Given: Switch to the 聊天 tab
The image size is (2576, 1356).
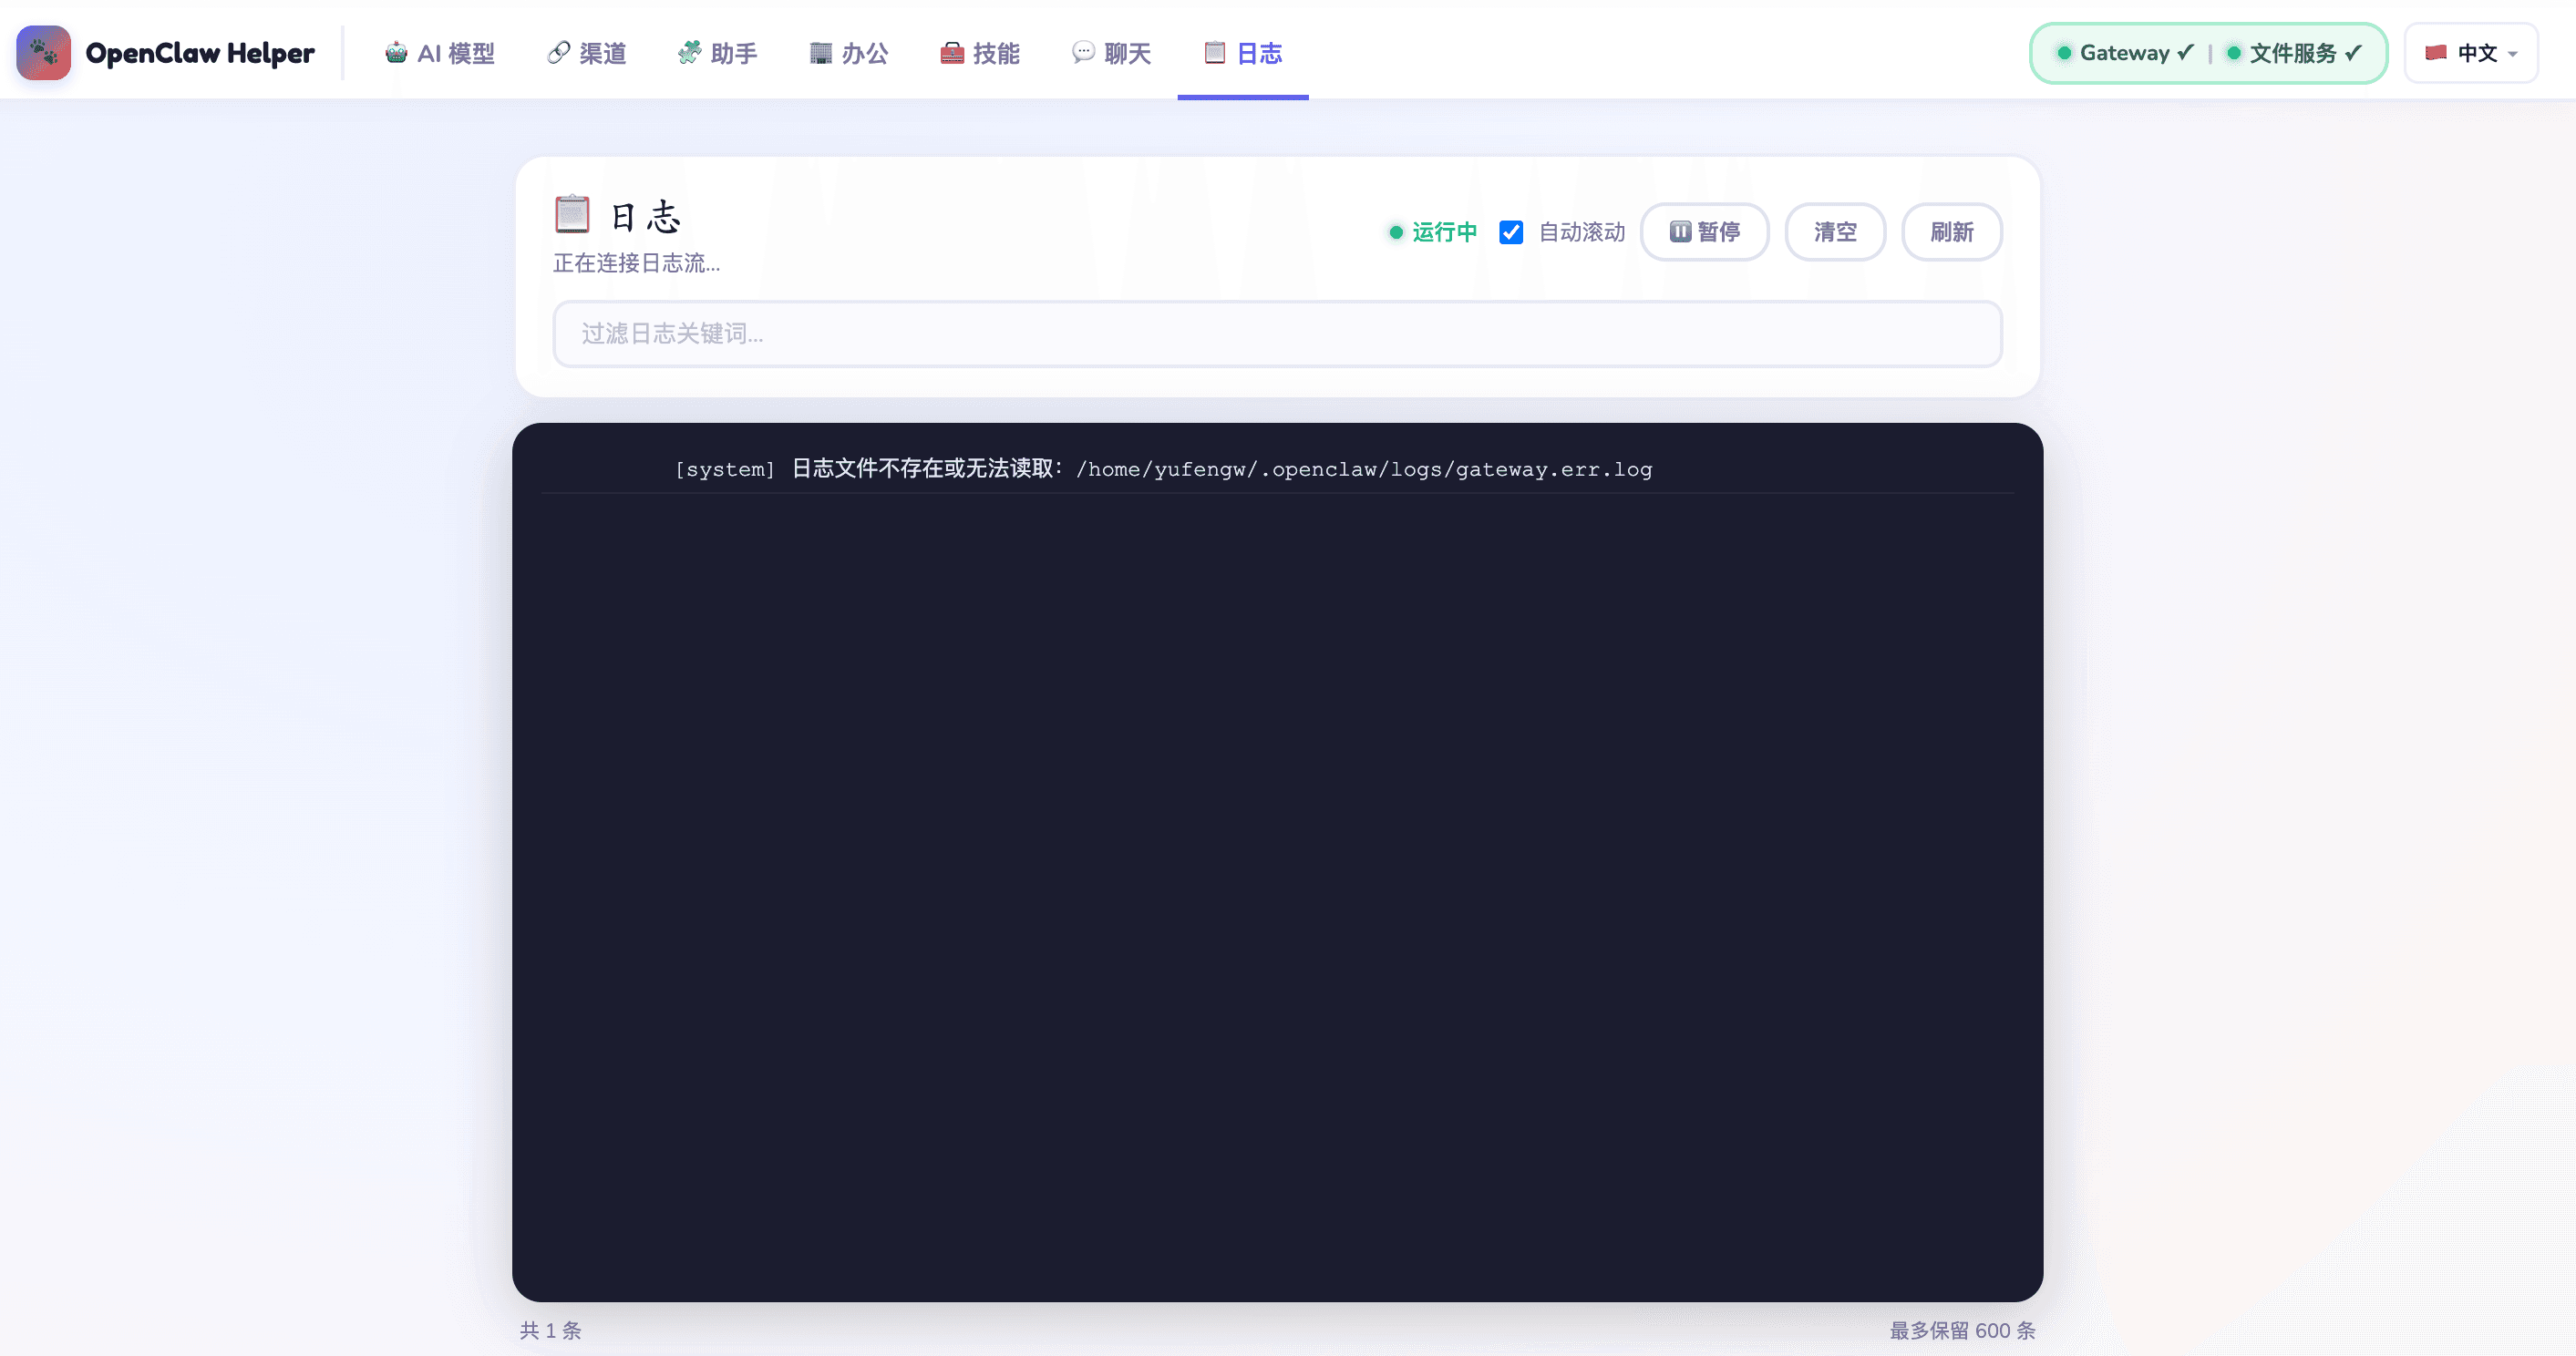Looking at the screenshot, I should 1111,53.
